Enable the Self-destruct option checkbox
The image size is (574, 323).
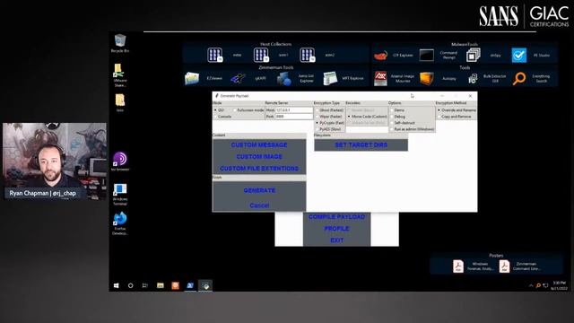coord(392,123)
